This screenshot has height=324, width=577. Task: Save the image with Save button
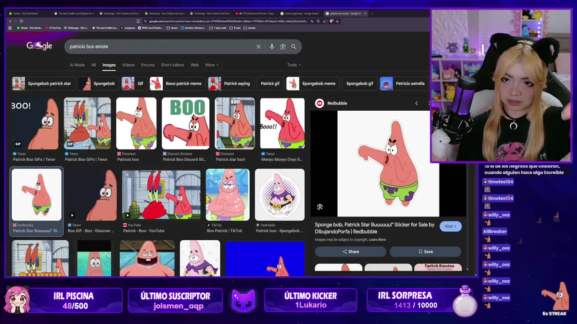pyautogui.click(x=425, y=252)
